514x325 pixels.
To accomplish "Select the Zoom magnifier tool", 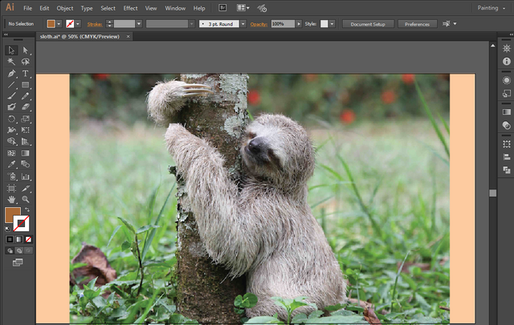I will tap(26, 198).
